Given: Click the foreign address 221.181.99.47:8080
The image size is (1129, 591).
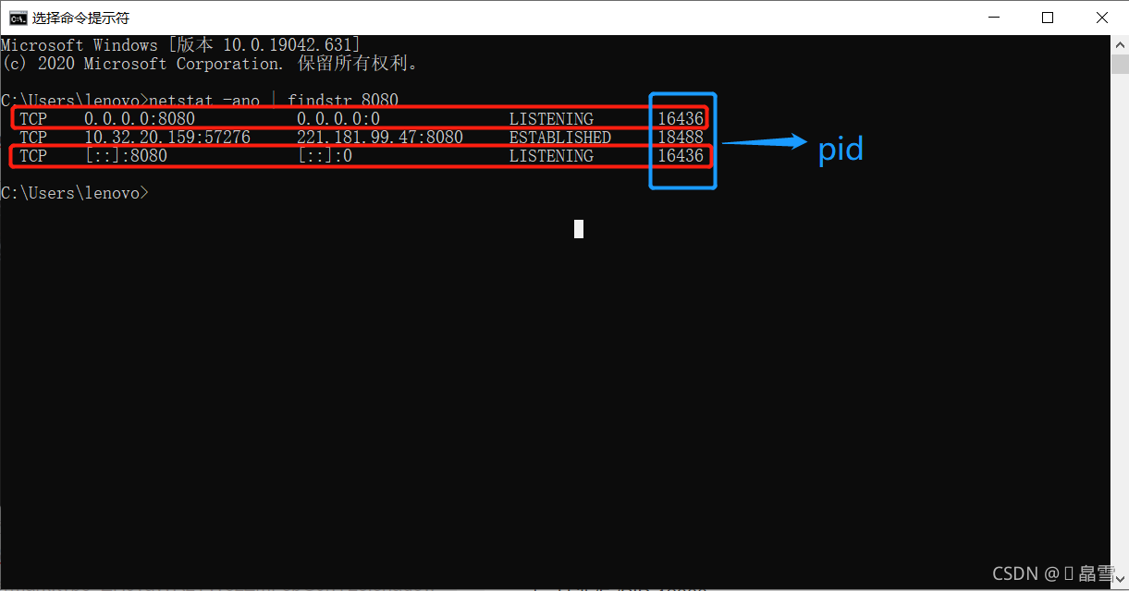Looking at the screenshot, I should pos(380,138).
